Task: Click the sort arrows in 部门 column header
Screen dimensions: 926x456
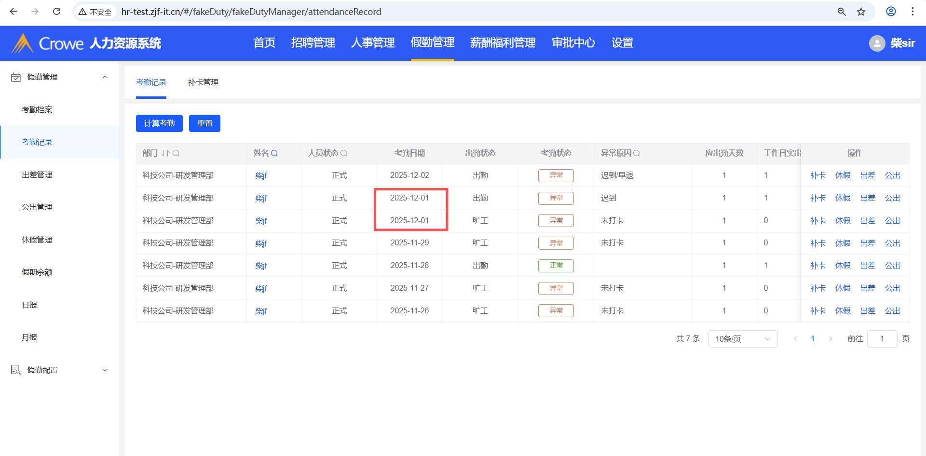Action: point(165,153)
